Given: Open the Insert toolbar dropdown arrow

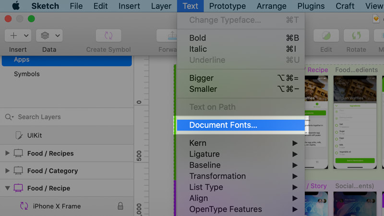Looking at the screenshot, I should click(x=26, y=36).
